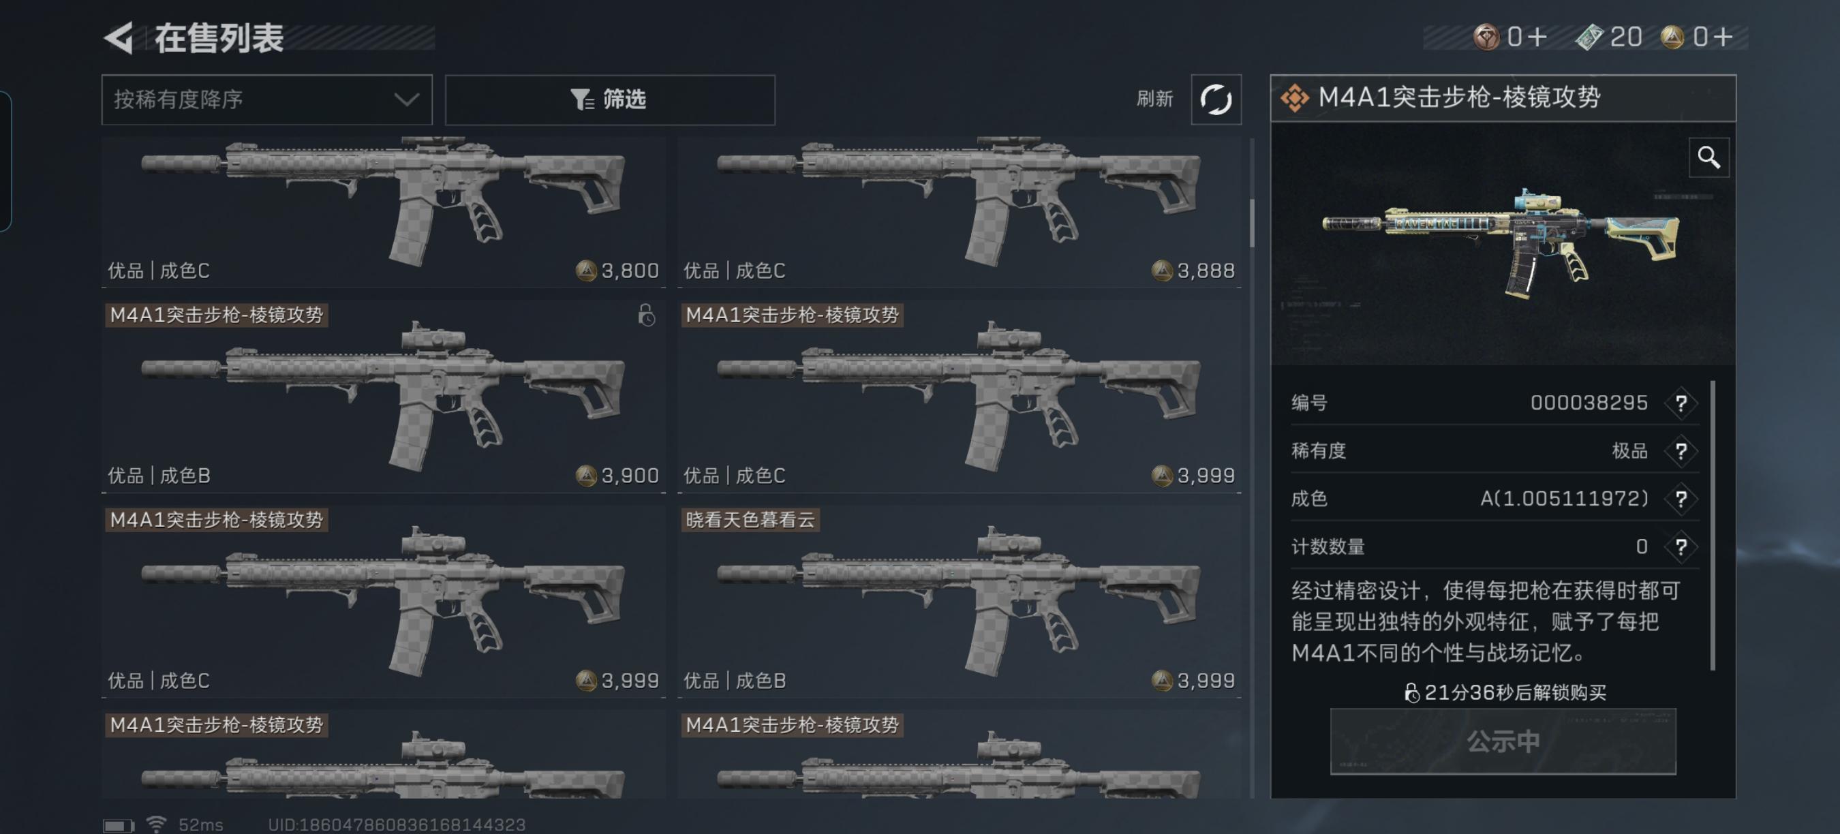
Task: Select the M4A1 listing priced 3,800
Action: [x=384, y=211]
